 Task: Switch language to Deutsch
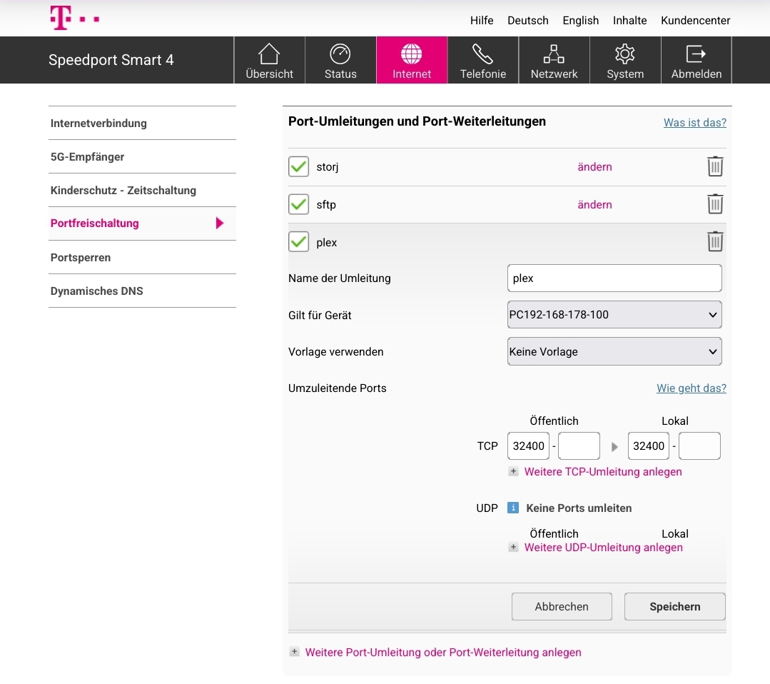pos(528,21)
